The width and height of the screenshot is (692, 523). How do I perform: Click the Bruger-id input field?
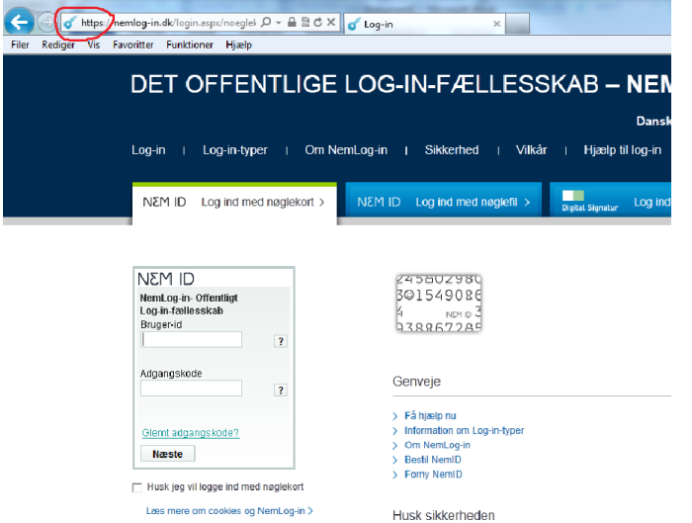[191, 339]
